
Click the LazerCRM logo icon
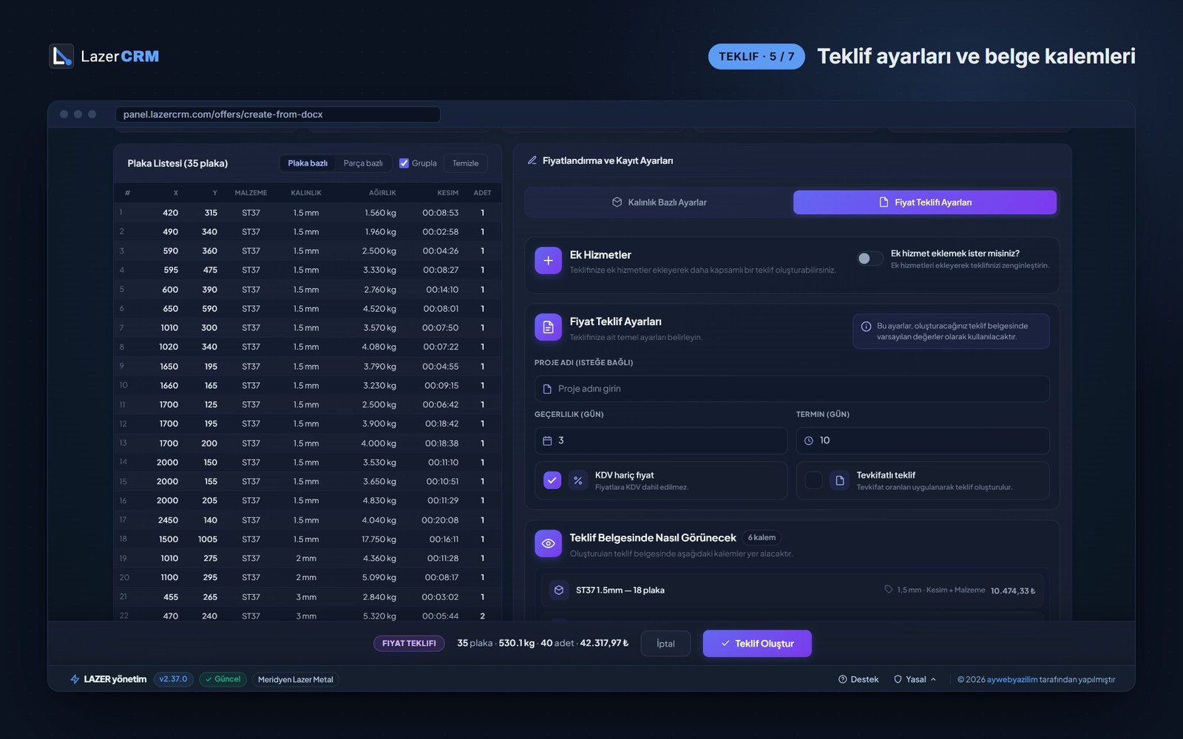click(61, 56)
